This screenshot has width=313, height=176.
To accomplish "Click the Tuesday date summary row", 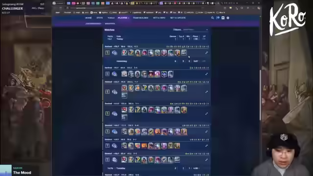I will pyautogui.click(x=156, y=168).
